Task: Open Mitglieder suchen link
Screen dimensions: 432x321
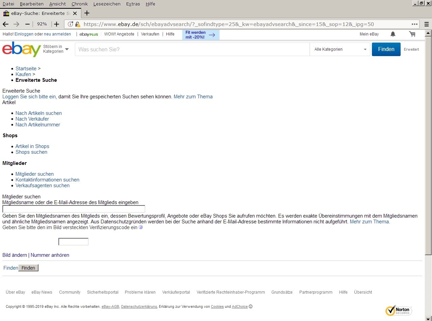Action: (34, 174)
